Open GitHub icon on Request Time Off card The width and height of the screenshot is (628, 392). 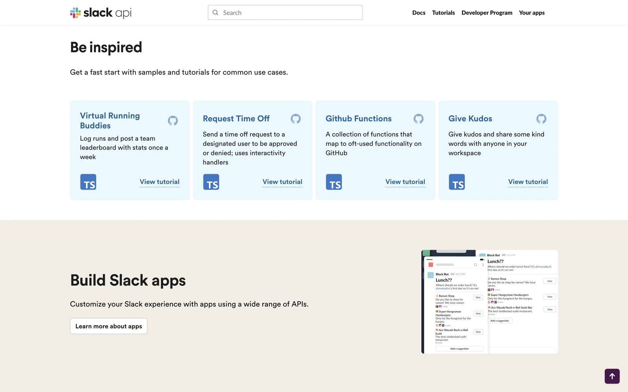pos(295,119)
